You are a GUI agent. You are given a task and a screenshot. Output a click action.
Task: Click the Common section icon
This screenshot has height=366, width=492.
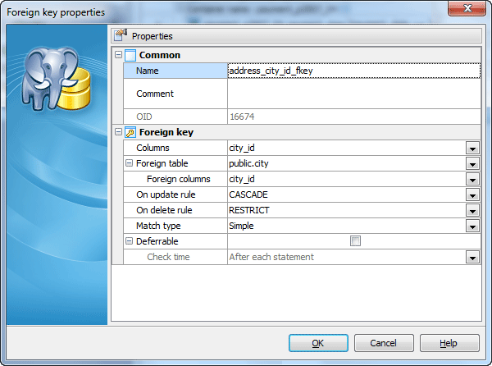[130, 55]
